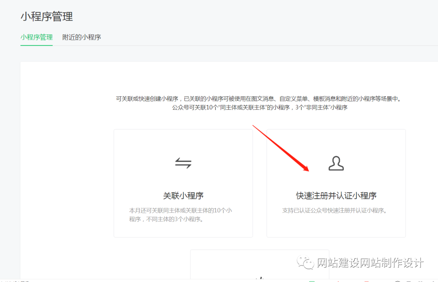
Task: Click the user silhouette register icon
Action: [336, 163]
